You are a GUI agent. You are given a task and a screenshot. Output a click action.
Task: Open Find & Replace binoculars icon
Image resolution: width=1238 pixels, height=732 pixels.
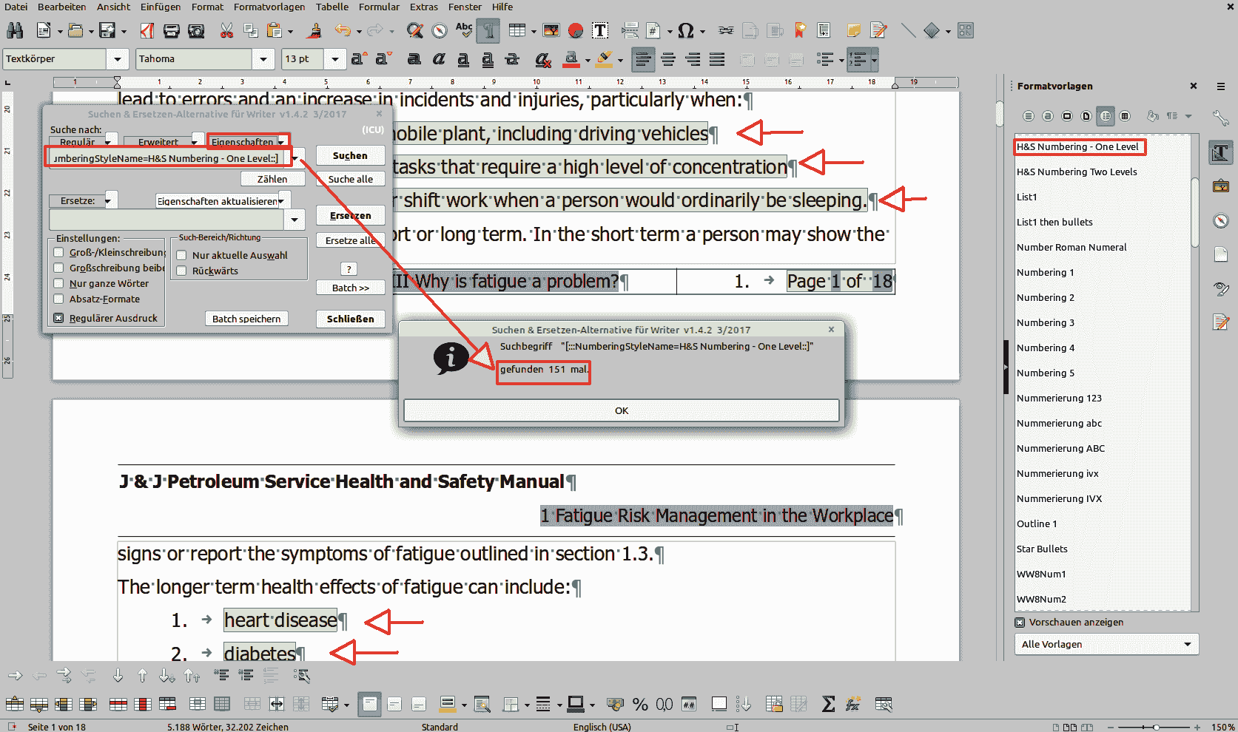(x=15, y=30)
